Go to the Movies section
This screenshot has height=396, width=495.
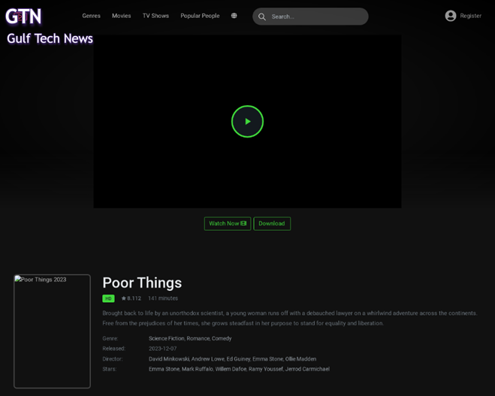tap(121, 16)
